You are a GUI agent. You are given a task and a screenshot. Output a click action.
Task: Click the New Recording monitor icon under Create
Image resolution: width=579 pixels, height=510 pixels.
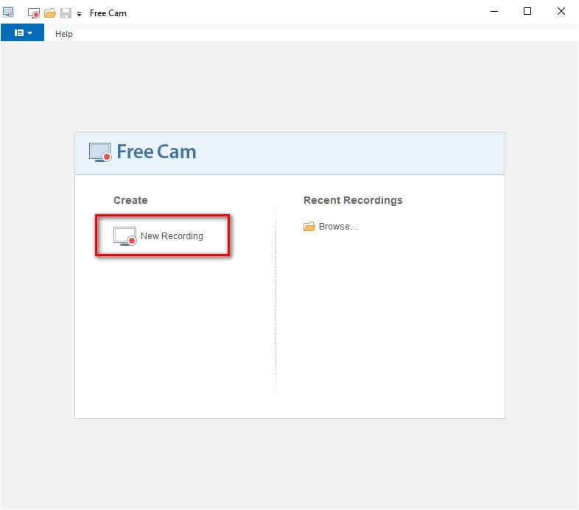[x=124, y=236]
